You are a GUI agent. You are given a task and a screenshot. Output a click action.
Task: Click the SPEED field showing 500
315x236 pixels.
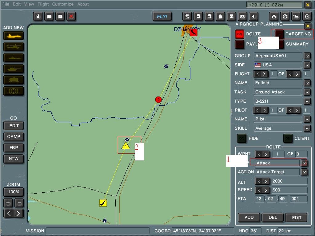[x=289, y=190]
